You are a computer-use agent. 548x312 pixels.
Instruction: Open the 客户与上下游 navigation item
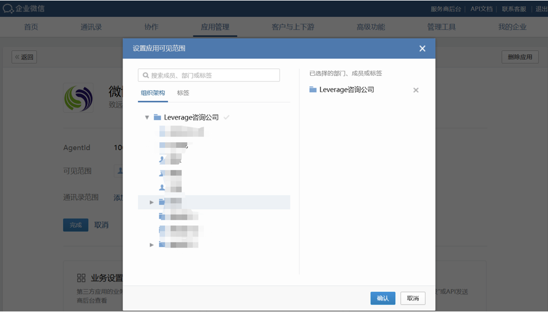[293, 27]
